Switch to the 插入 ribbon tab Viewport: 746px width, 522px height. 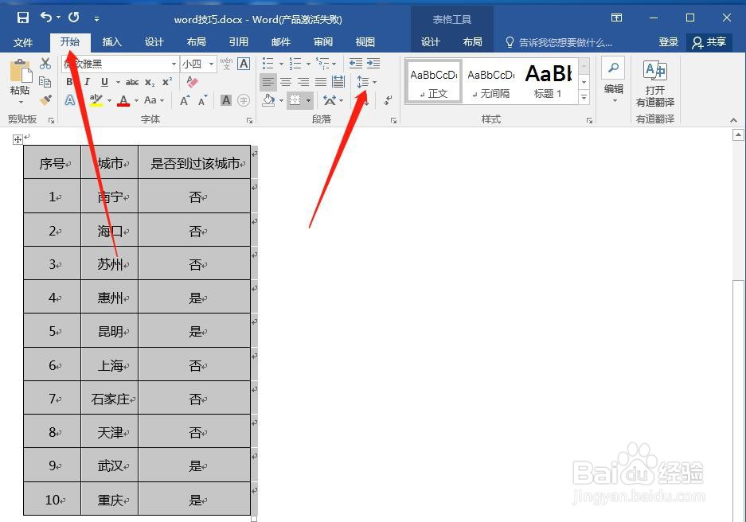111,42
